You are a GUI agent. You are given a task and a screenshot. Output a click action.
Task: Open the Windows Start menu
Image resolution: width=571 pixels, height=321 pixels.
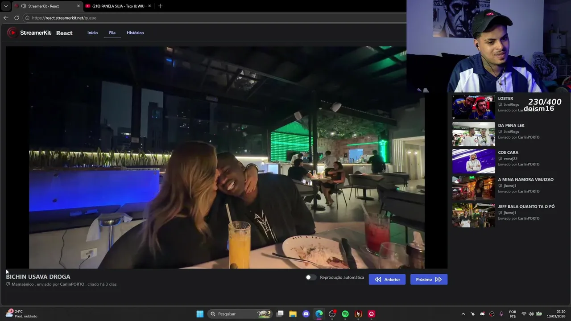[x=200, y=314]
